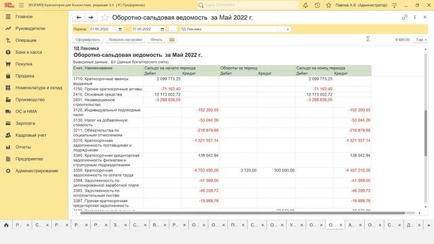This screenshot has width=434, height=244.
Task: Close the В... tab
Action: [165, 225]
